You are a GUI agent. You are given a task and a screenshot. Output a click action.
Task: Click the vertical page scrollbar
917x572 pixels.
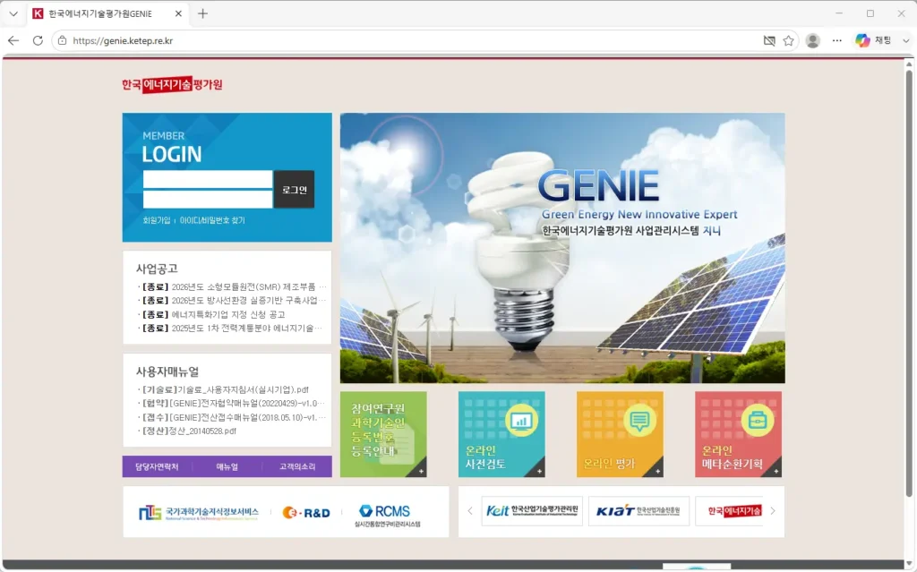909,283
